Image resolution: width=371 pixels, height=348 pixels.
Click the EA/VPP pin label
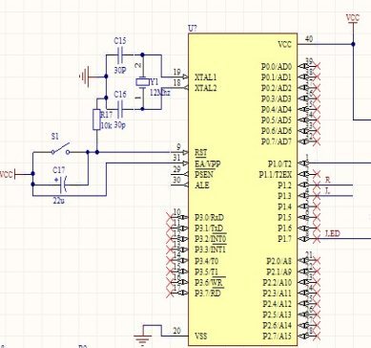[207, 163]
